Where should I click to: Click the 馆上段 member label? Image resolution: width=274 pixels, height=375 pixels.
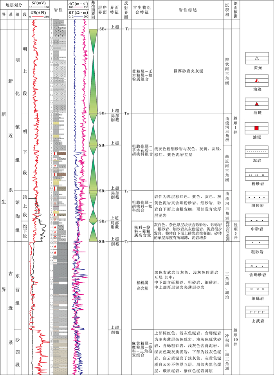pyautogui.click(x=25, y=206)
